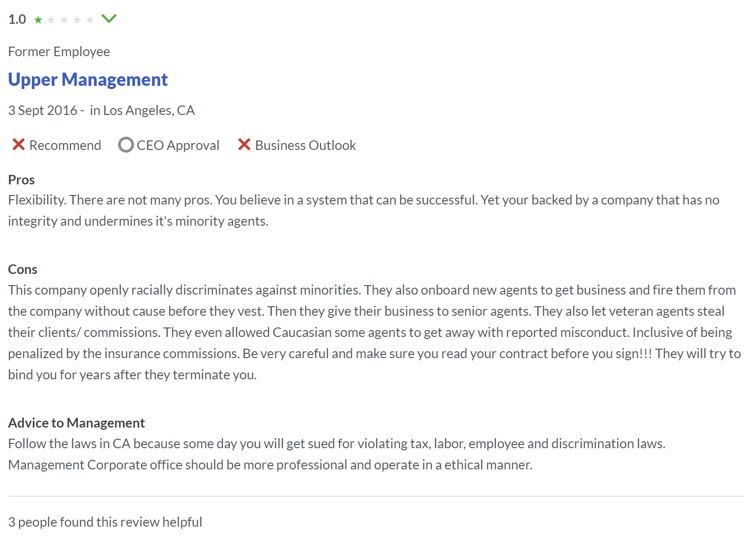Click the Cons section heading
This screenshot has width=756, height=542.
pyautogui.click(x=23, y=269)
